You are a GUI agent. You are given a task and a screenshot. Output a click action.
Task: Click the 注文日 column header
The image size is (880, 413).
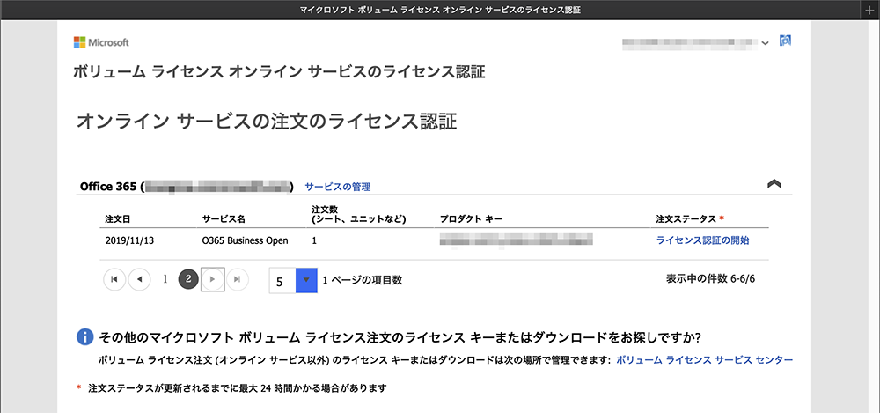pyautogui.click(x=117, y=218)
